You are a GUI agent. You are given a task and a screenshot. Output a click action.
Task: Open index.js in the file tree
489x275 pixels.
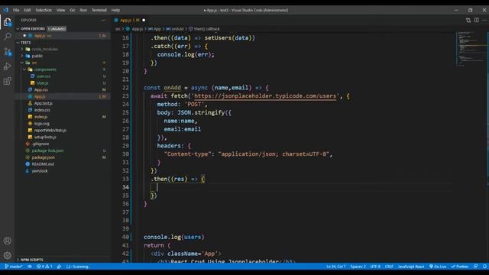point(40,117)
